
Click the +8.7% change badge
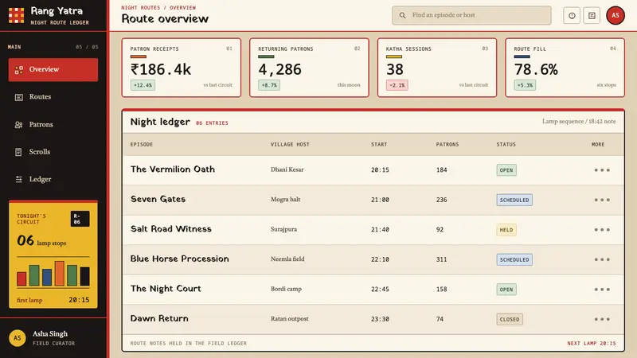(x=269, y=85)
